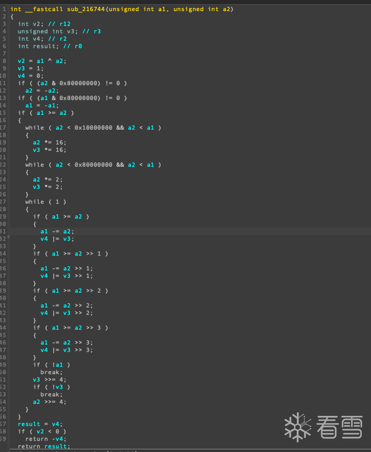Click the 'if ( v2 < 0 )' condition
This screenshot has height=452, width=371.
(x=42, y=431)
